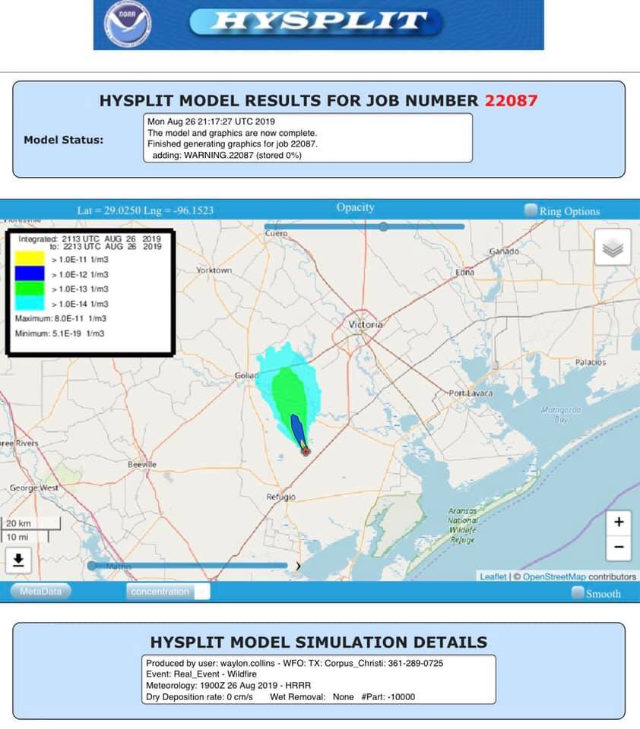Open the Leaflet attribution link
640x729 pixels.
tap(493, 576)
